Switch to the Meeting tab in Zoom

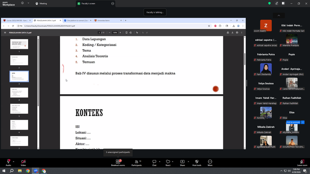[x=41, y=3]
